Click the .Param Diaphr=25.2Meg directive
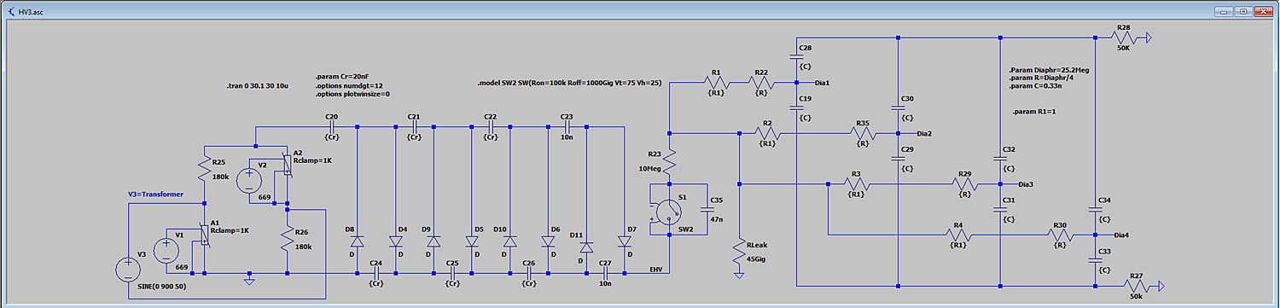The image size is (1280, 308). [1050, 69]
